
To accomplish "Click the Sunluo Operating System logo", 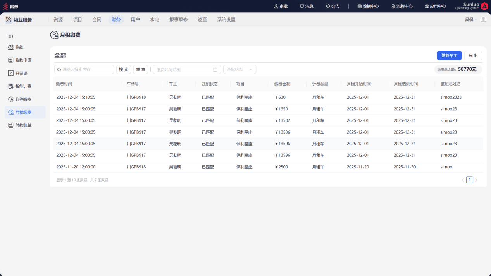I will (471, 6).
